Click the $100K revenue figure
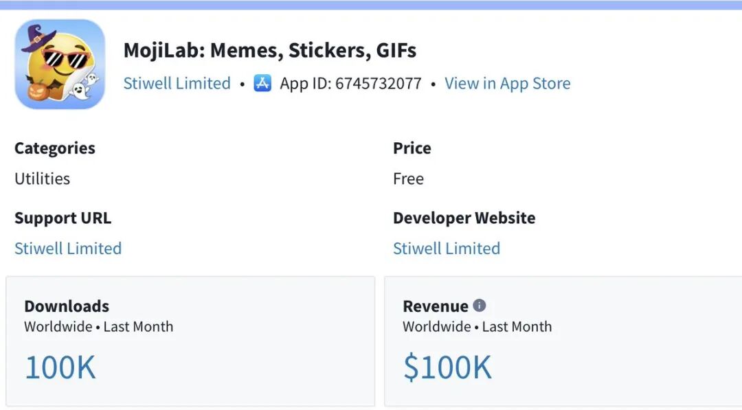Screen dimensions: 742x410 point(447,367)
